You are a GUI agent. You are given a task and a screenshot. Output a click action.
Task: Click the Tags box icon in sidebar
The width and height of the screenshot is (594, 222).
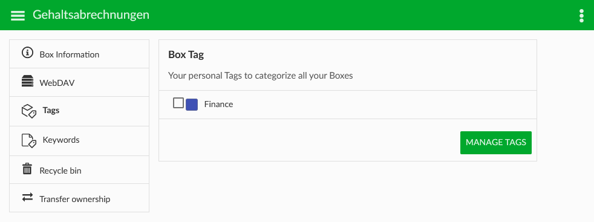29,111
